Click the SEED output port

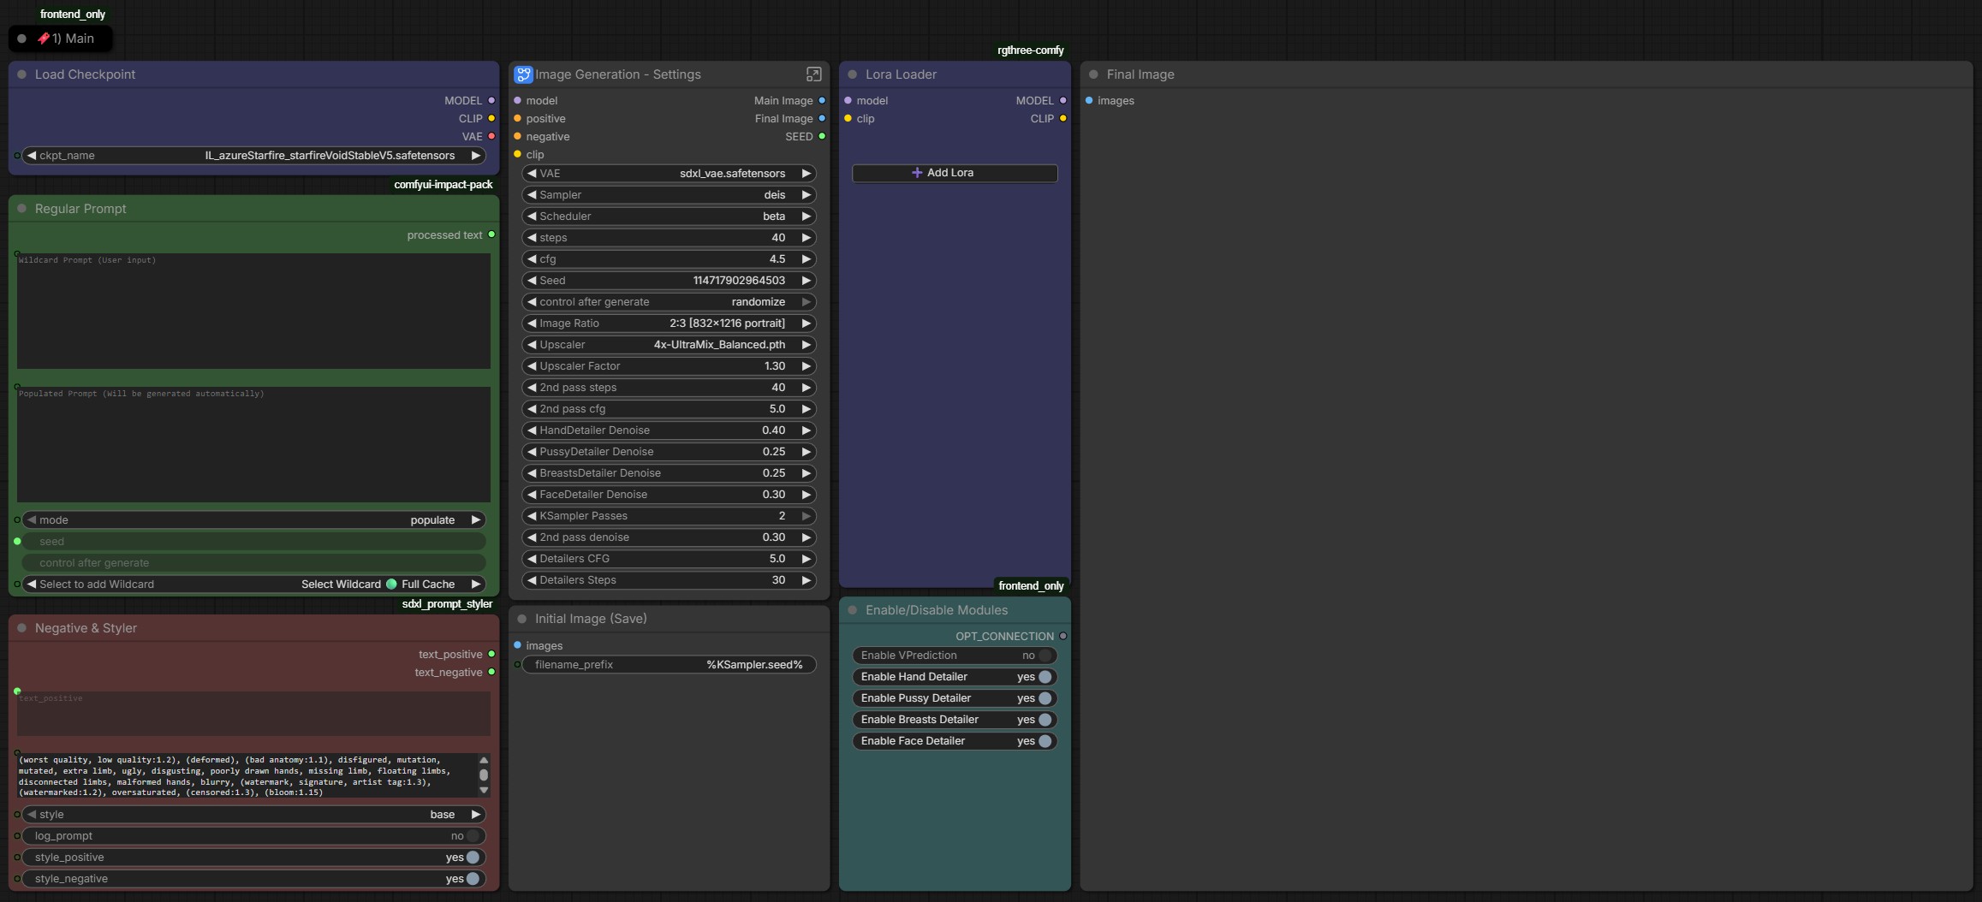(822, 136)
